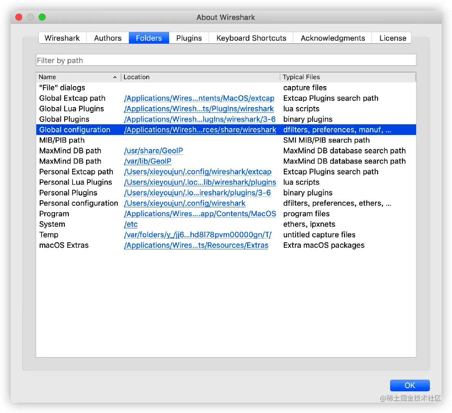Select the "File" dialogs row name

(62, 88)
